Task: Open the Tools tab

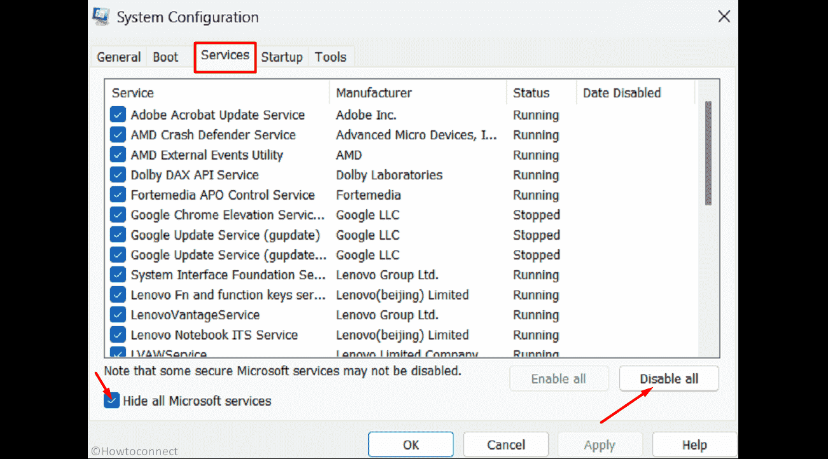Action: (330, 57)
